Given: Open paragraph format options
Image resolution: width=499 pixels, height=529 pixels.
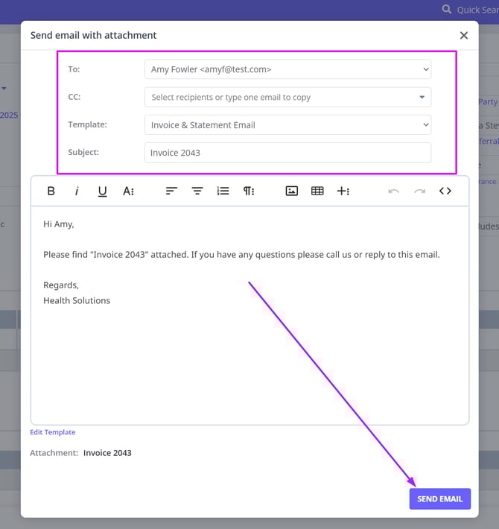Looking at the screenshot, I should 249,191.
